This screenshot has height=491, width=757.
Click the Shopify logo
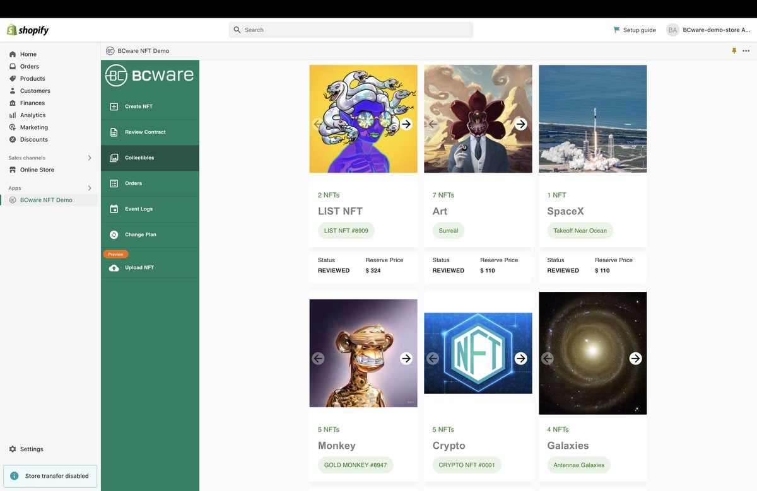tap(28, 30)
